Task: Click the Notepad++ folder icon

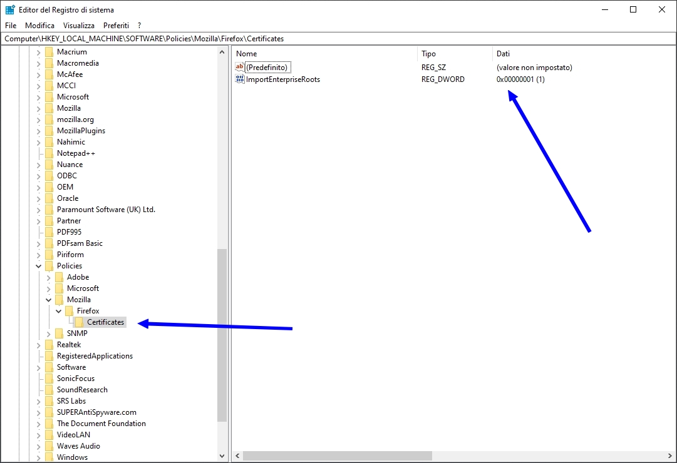Action: click(x=49, y=153)
